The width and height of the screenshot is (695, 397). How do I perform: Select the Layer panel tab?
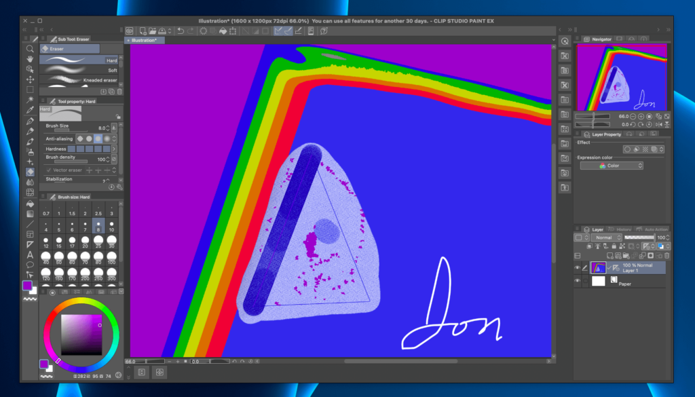click(x=594, y=229)
